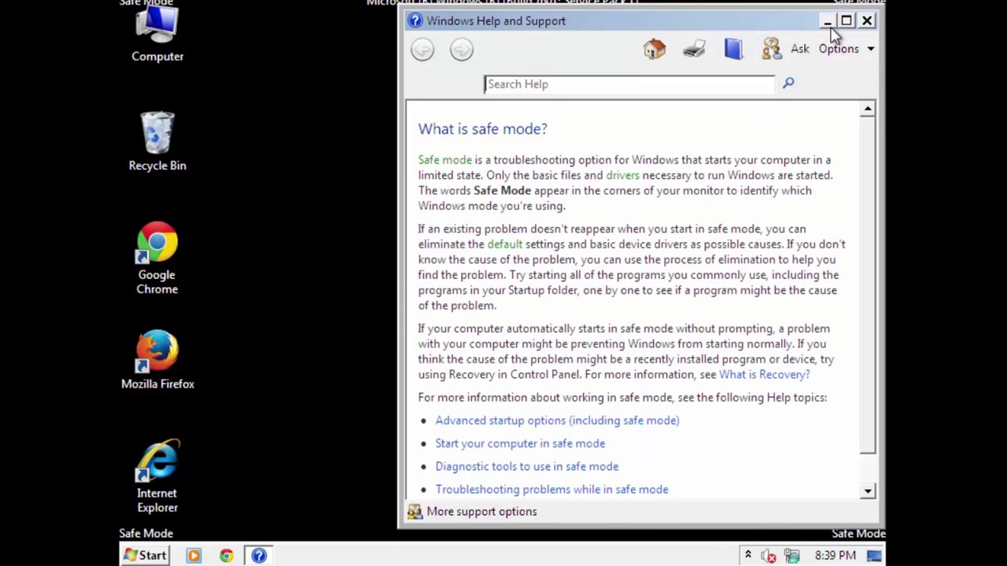Open Troubleshooting problems while in safe mode
Image resolution: width=1007 pixels, height=566 pixels.
click(x=551, y=489)
